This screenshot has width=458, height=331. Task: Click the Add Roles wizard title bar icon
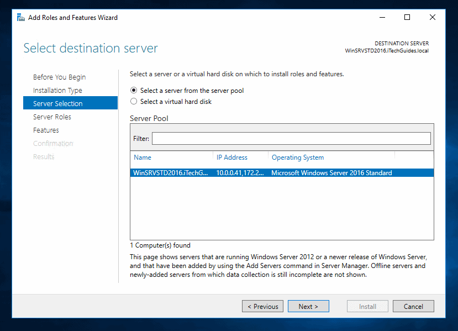tap(20, 17)
